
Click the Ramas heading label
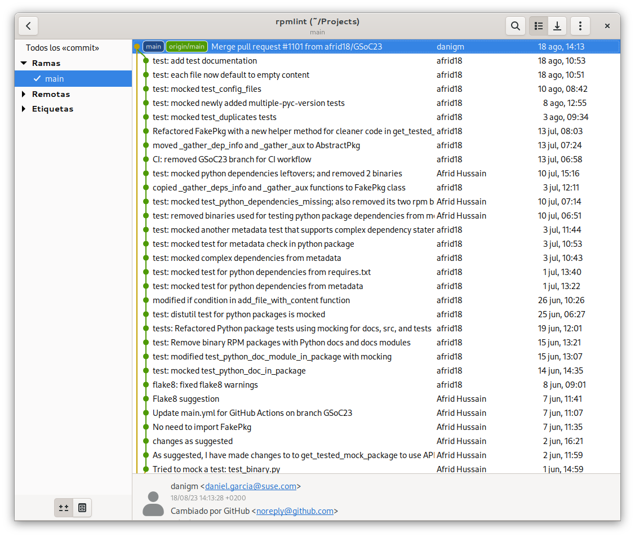tap(46, 63)
